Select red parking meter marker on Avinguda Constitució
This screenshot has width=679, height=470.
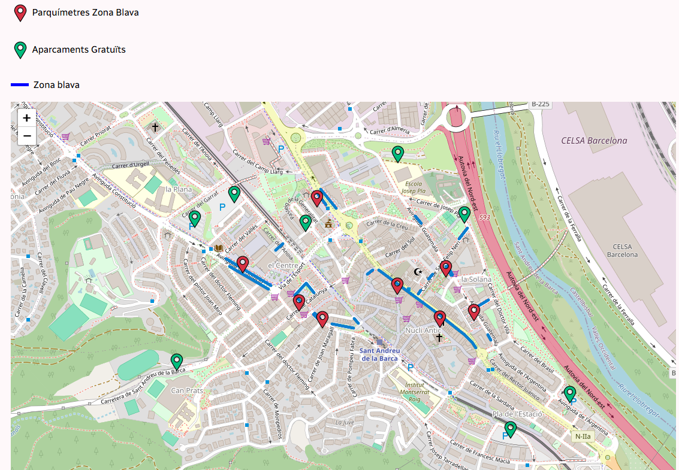coord(243,263)
